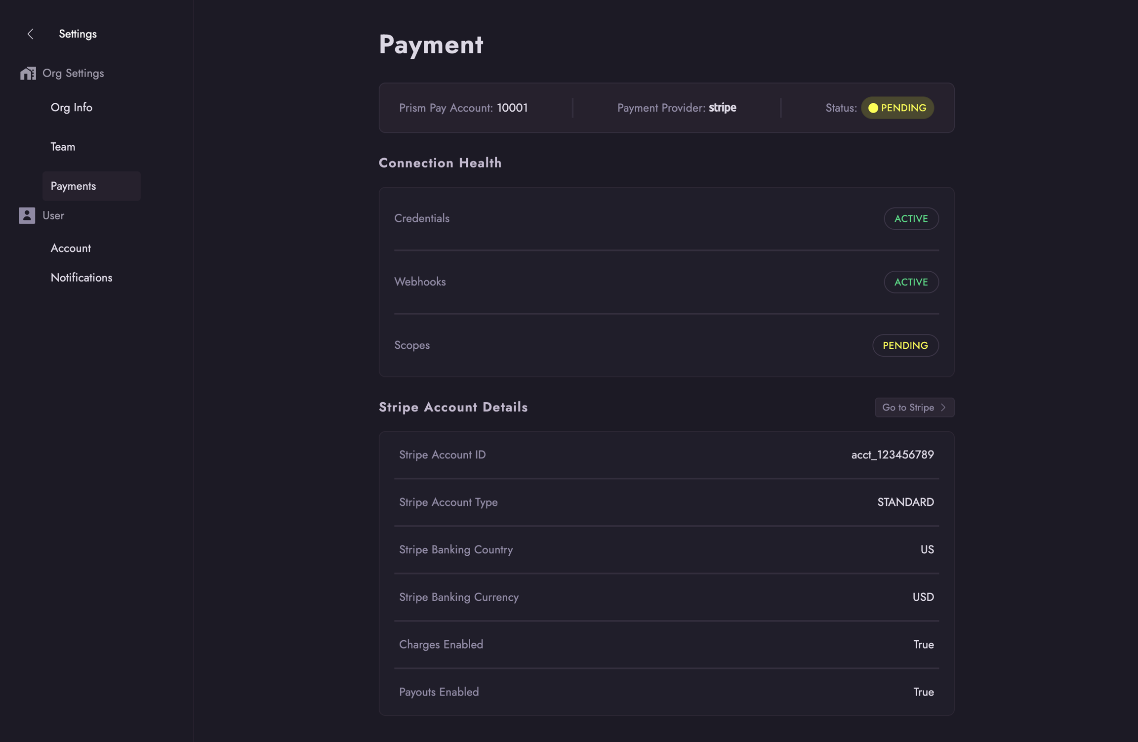1138x742 pixels.
Task: Click the Credentials ACTIVE badge
Action: coord(911,219)
